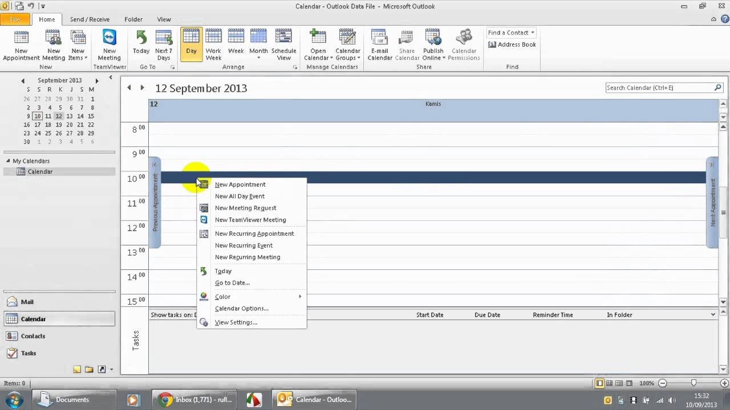Go to next month in mini calendar
Viewport: 730px width, 410px height.
[x=97, y=81]
